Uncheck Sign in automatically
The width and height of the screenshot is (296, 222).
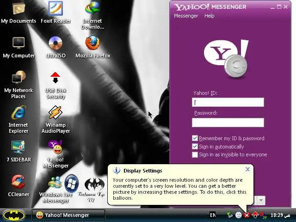pyautogui.click(x=195, y=147)
